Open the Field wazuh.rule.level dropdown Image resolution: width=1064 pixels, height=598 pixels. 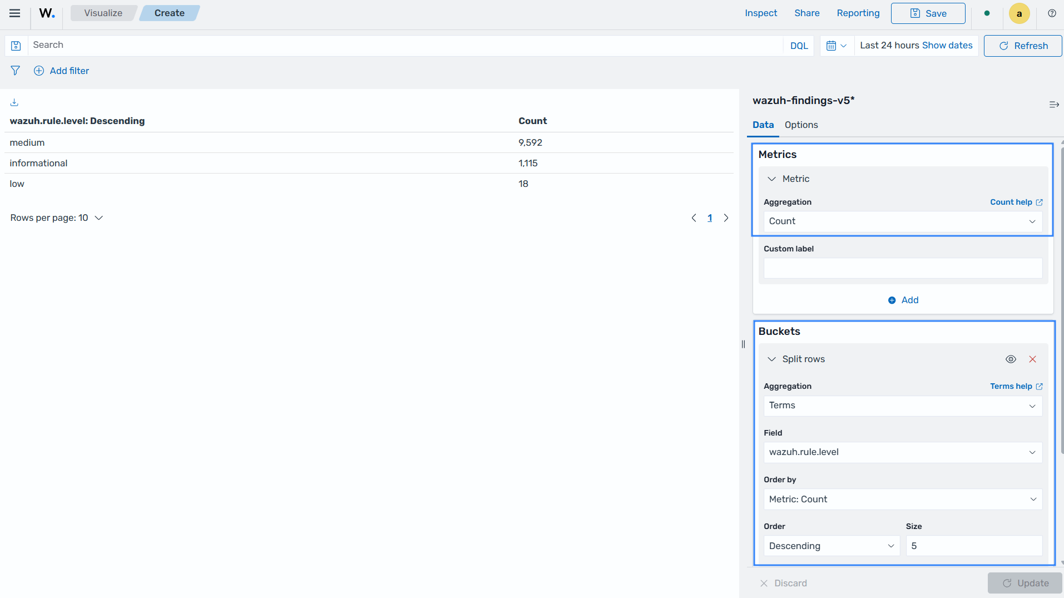click(902, 452)
